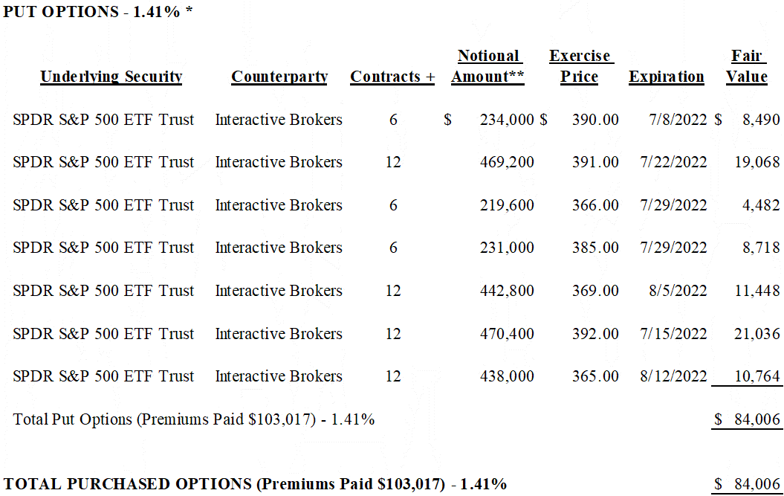This screenshot has width=784, height=496.
Task: Click the 391.00 exercise price
Action: coord(595,162)
